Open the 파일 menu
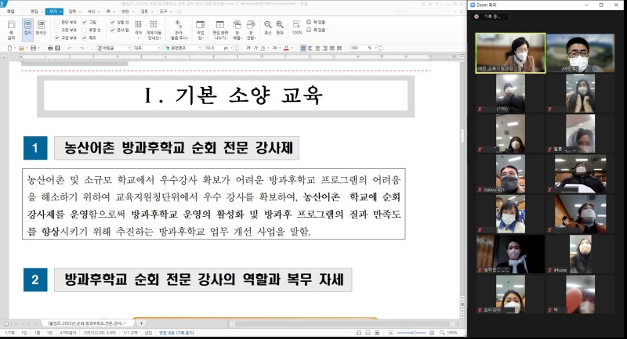Screen dimensions: 627x339 (x=10, y=12)
